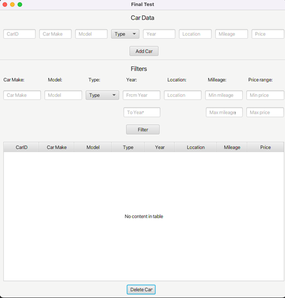The image size is (285, 298).
Task: Sort table by the Mileage column header
Action: (232, 147)
